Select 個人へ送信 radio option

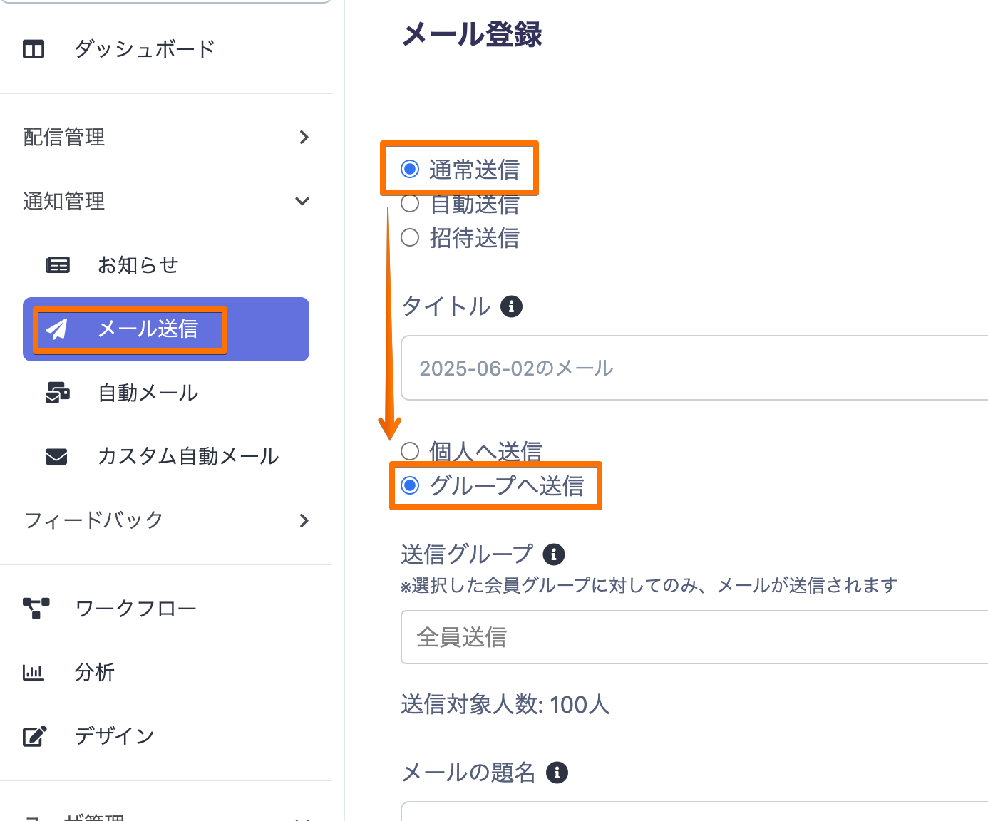(x=410, y=450)
